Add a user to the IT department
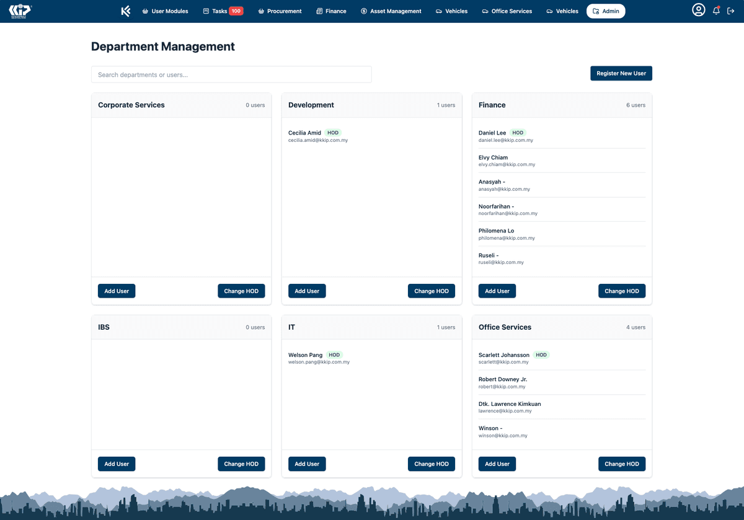 click(x=306, y=464)
